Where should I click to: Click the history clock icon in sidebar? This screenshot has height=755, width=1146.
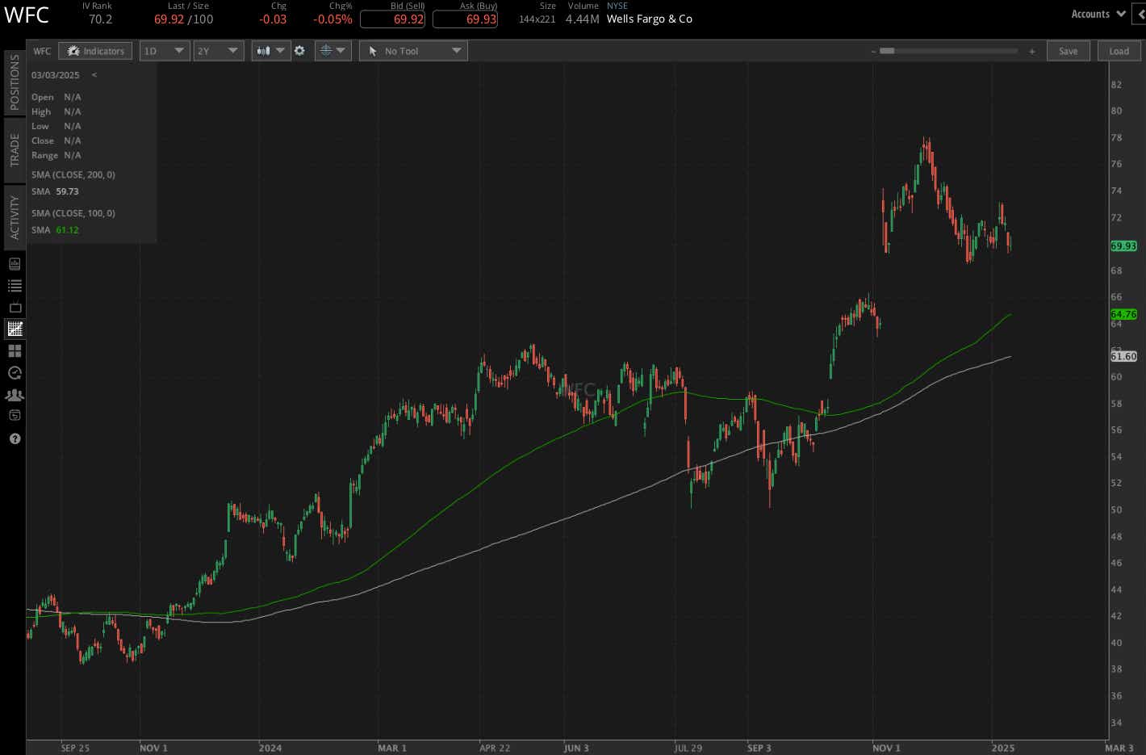coord(13,373)
